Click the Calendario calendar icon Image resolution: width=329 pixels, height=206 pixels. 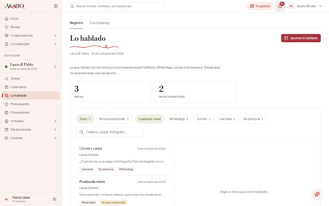tap(7, 87)
